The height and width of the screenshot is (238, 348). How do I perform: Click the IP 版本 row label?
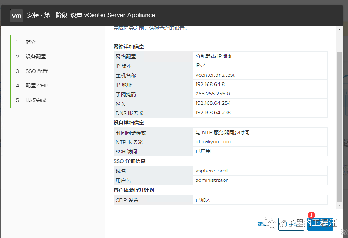pos(124,66)
